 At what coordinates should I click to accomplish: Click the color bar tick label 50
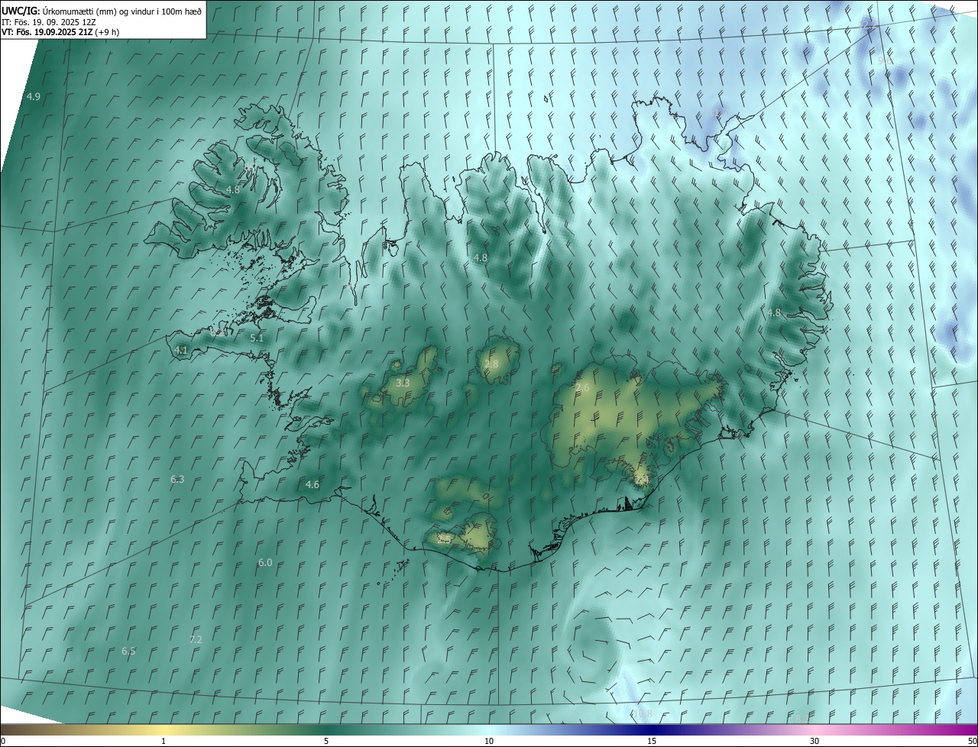pos(972,742)
